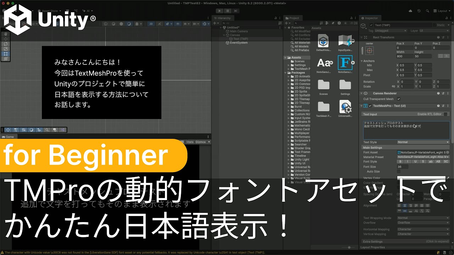Collapse the Packages folder tree
The image size is (454, 255).
[x=286, y=73]
